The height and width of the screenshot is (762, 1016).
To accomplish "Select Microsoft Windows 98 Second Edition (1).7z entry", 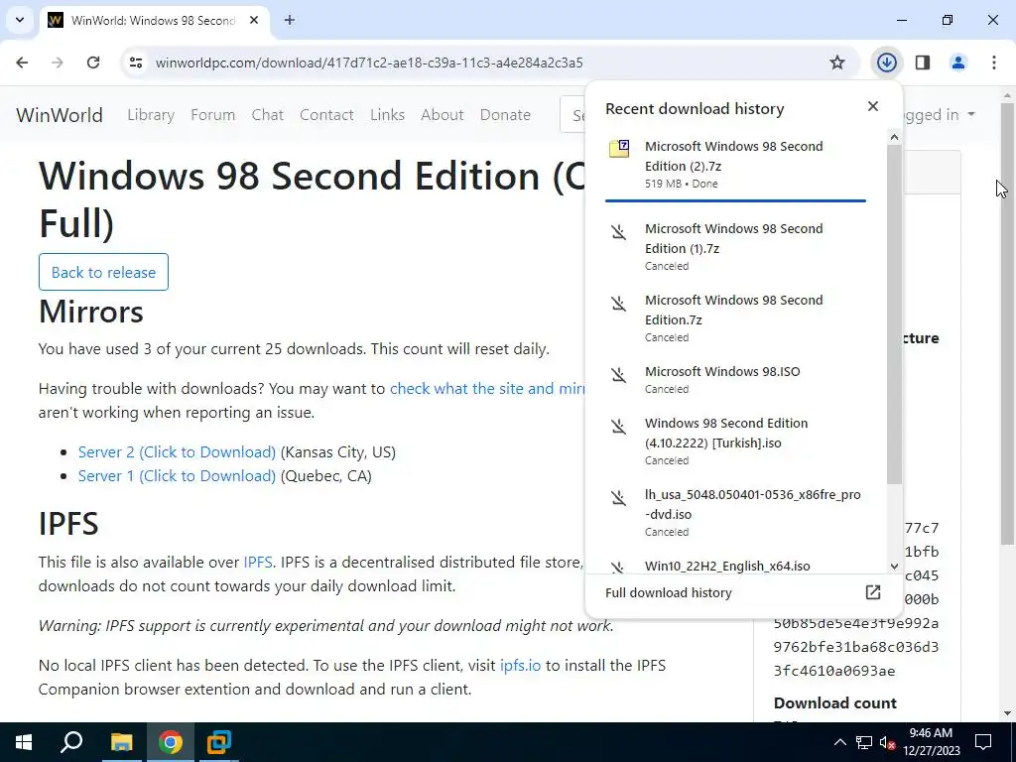I will tap(735, 246).
